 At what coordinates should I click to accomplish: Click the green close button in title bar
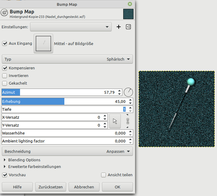click(130, 4)
